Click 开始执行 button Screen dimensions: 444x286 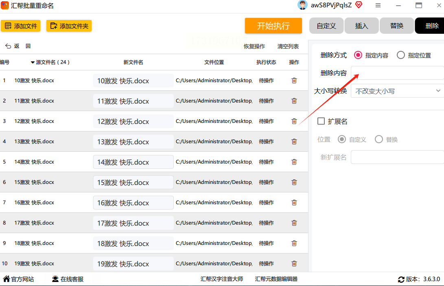(273, 26)
